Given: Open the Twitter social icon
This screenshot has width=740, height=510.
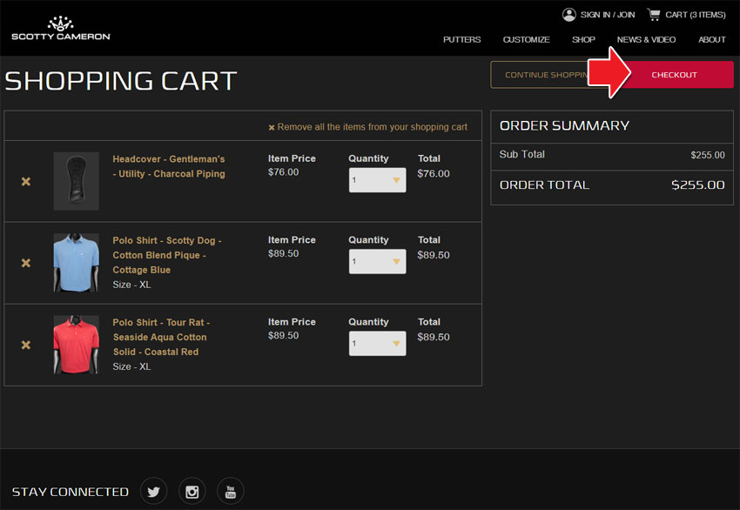Looking at the screenshot, I should tap(154, 491).
